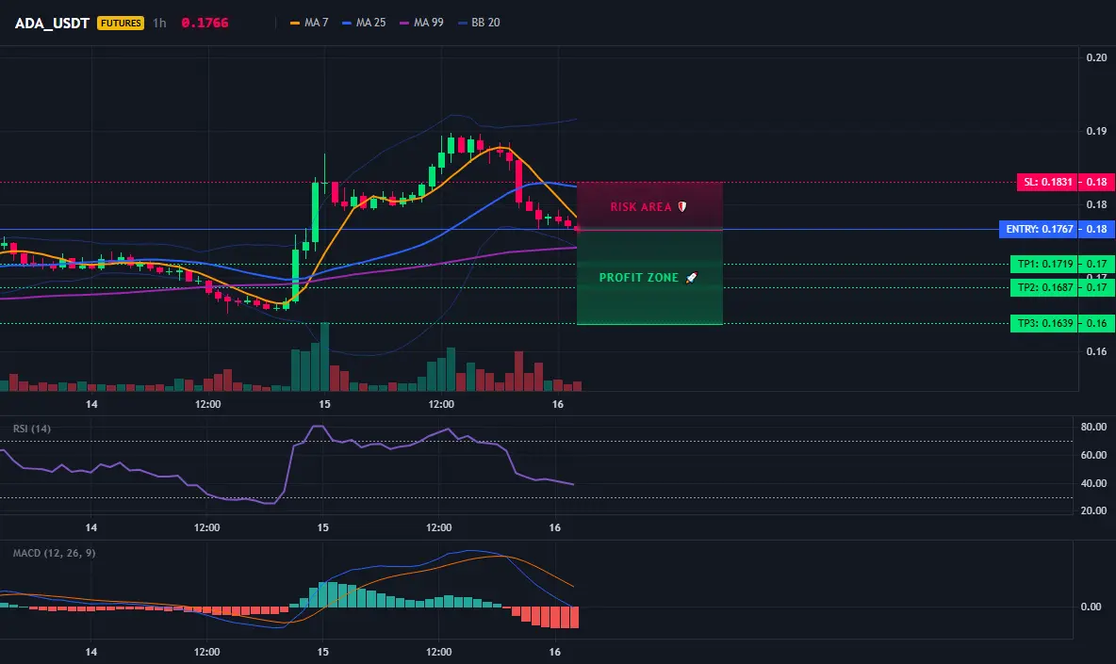Click the 0.00 MACD axis value
This screenshot has width=1116, height=664.
pyautogui.click(x=1091, y=607)
